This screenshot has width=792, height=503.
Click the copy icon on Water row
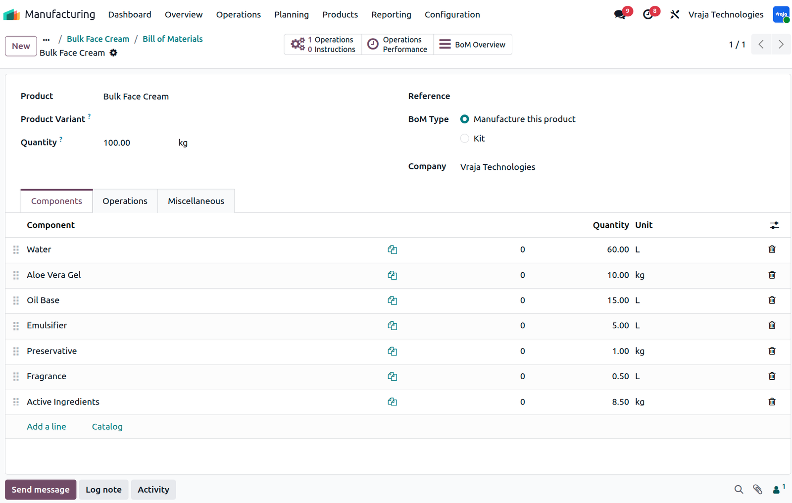392,250
